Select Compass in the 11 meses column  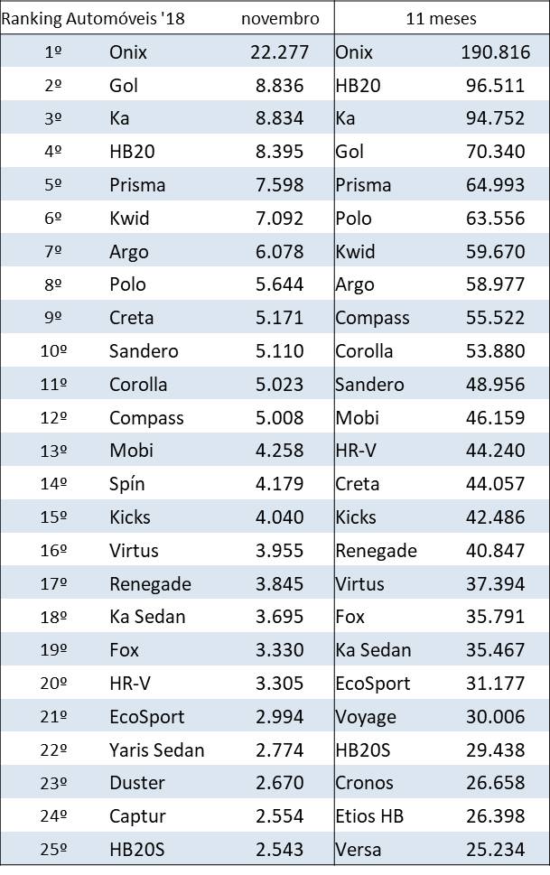pos(371,318)
